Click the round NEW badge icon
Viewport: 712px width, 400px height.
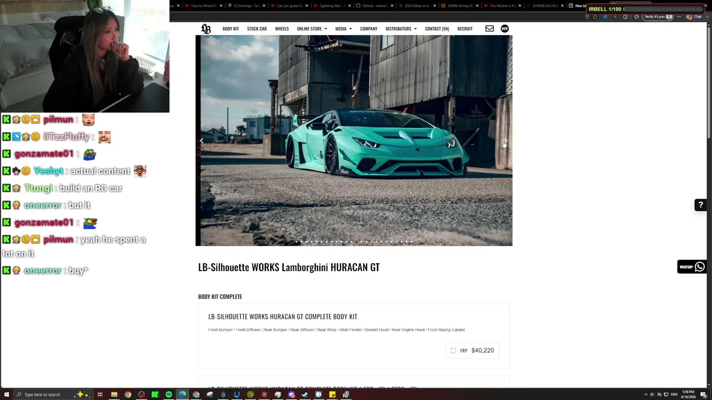click(505, 29)
